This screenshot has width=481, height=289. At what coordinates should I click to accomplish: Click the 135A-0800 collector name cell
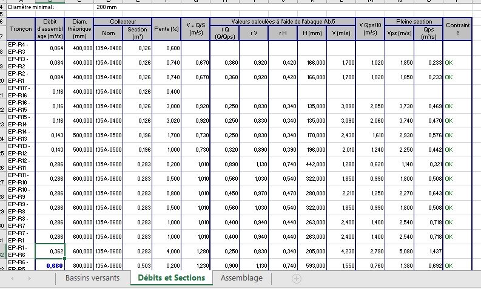point(109,265)
